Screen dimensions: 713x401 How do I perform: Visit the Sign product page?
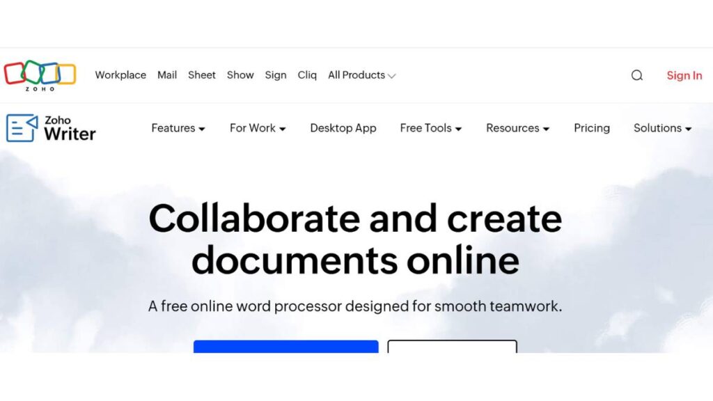(276, 75)
